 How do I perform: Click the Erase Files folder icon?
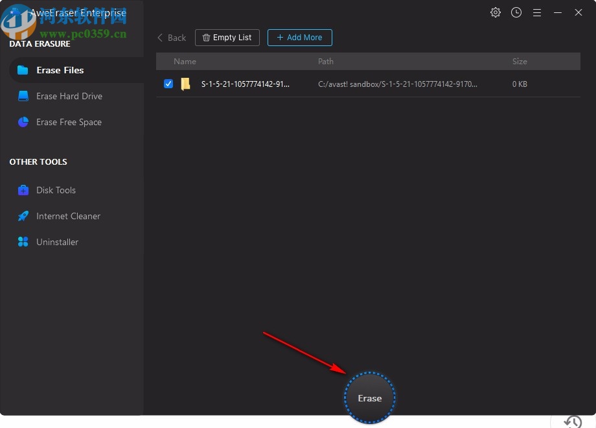(23, 70)
